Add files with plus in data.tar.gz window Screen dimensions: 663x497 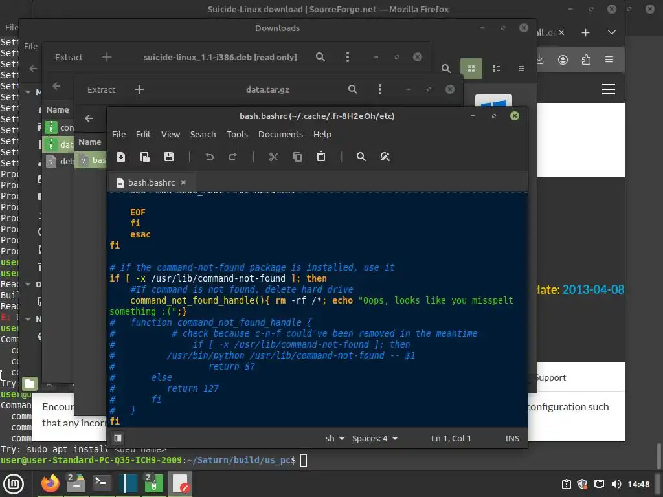click(x=139, y=89)
